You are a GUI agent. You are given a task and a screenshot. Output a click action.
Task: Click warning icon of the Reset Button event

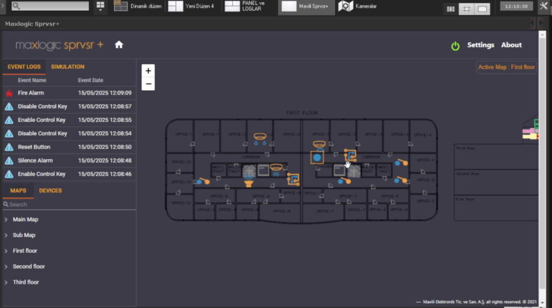click(9, 147)
